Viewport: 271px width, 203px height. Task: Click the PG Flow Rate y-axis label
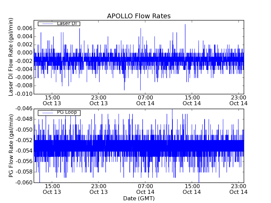coord(11,145)
